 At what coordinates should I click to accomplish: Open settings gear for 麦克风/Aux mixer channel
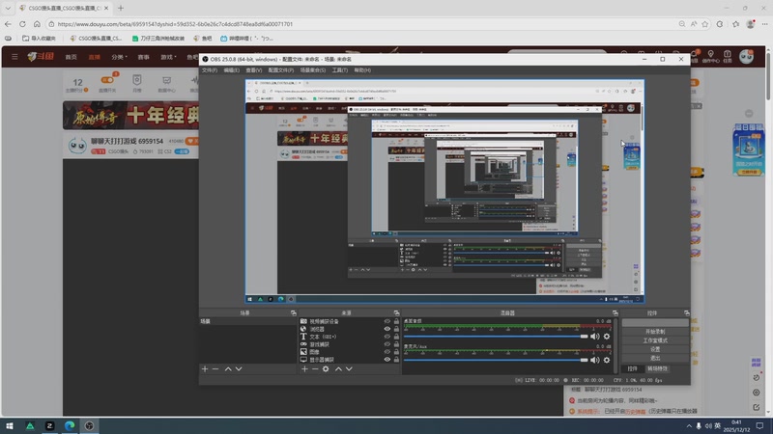click(x=607, y=360)
